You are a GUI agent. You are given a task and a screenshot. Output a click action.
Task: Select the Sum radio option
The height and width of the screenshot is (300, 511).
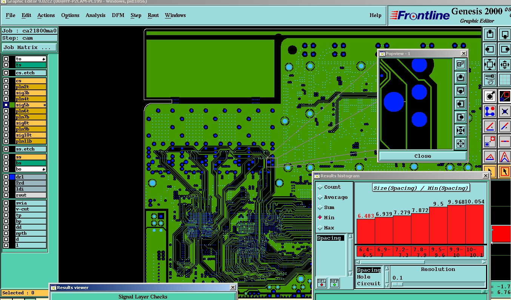click(326, 207)
